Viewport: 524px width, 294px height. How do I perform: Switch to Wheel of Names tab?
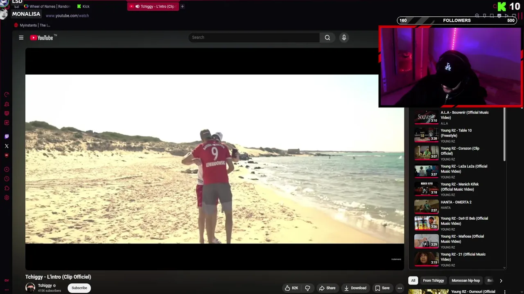click(47, 7)
